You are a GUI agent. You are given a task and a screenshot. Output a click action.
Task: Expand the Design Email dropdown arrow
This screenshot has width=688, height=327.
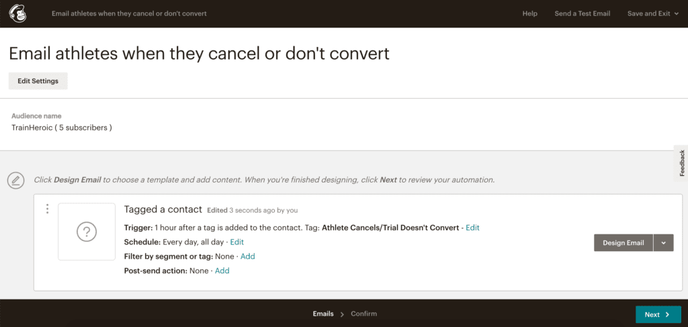(x=663, y=243)
